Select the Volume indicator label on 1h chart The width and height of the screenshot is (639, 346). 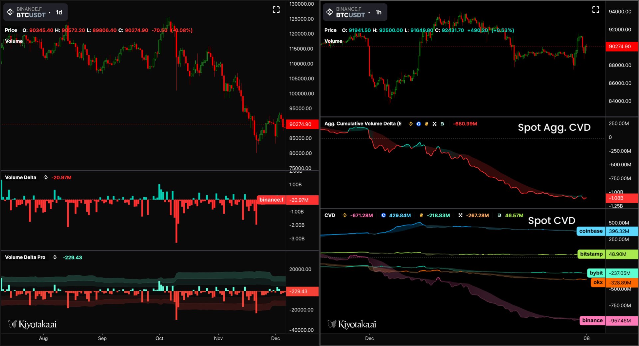333,41
